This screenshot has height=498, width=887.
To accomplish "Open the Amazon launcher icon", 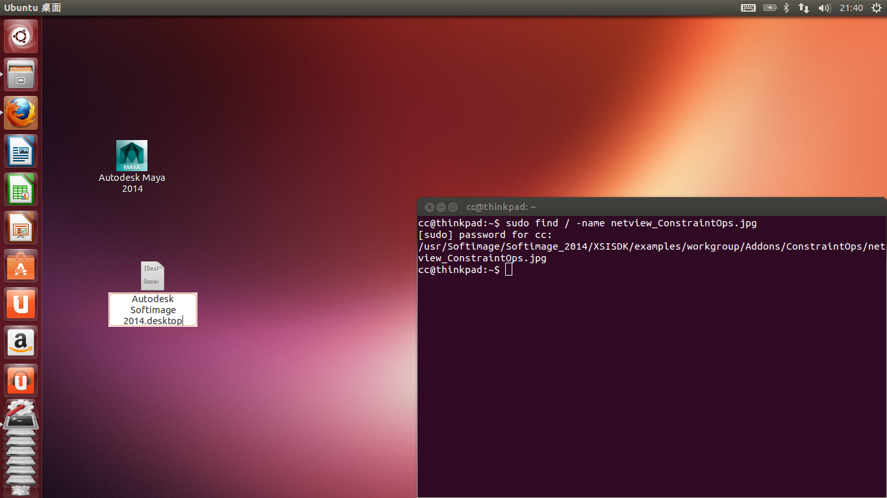I will (x=21, y=342).
